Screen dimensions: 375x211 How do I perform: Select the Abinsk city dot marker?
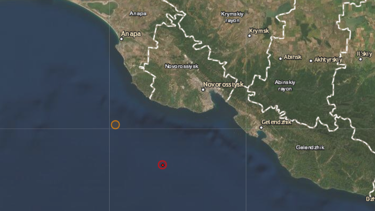coord(281,58)
